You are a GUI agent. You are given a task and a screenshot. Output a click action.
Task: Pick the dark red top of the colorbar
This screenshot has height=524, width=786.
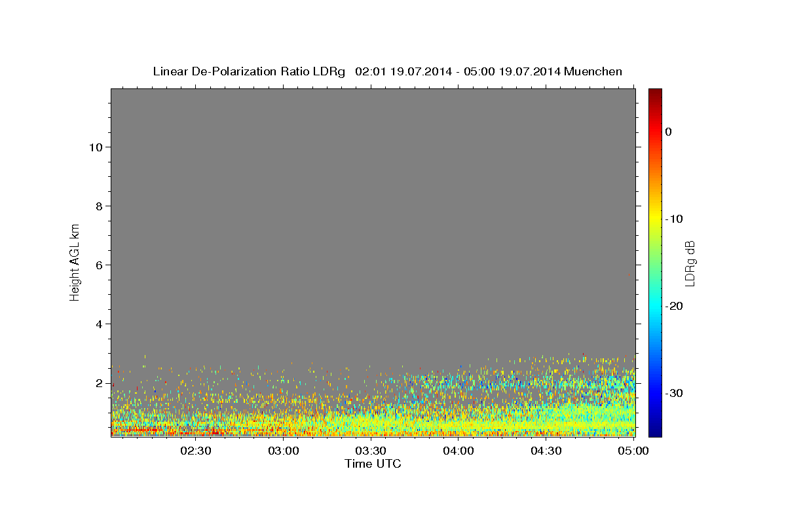coord(655,92)
